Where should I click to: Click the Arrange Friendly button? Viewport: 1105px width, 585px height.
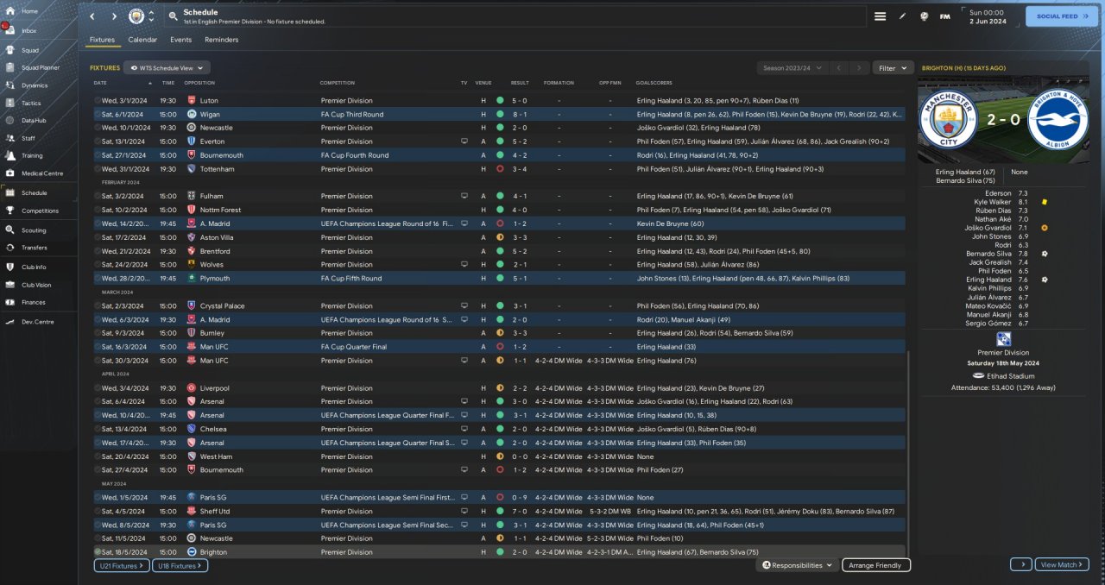tap(875, 565)
